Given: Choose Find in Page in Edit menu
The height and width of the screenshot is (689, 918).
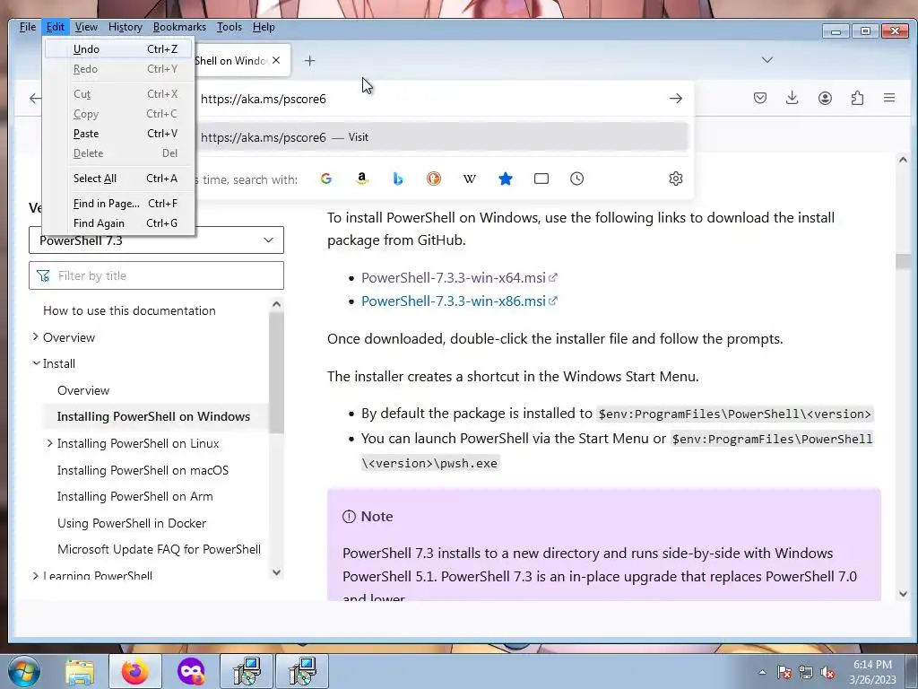Looking at the screenshot, I should coord(118,204).
